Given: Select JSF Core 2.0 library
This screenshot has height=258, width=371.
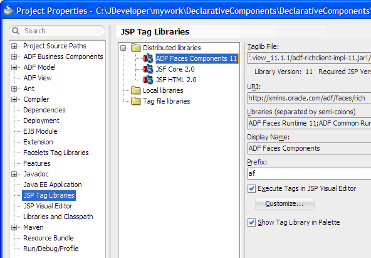Looking at the screenshot, I should click(175, 69).
